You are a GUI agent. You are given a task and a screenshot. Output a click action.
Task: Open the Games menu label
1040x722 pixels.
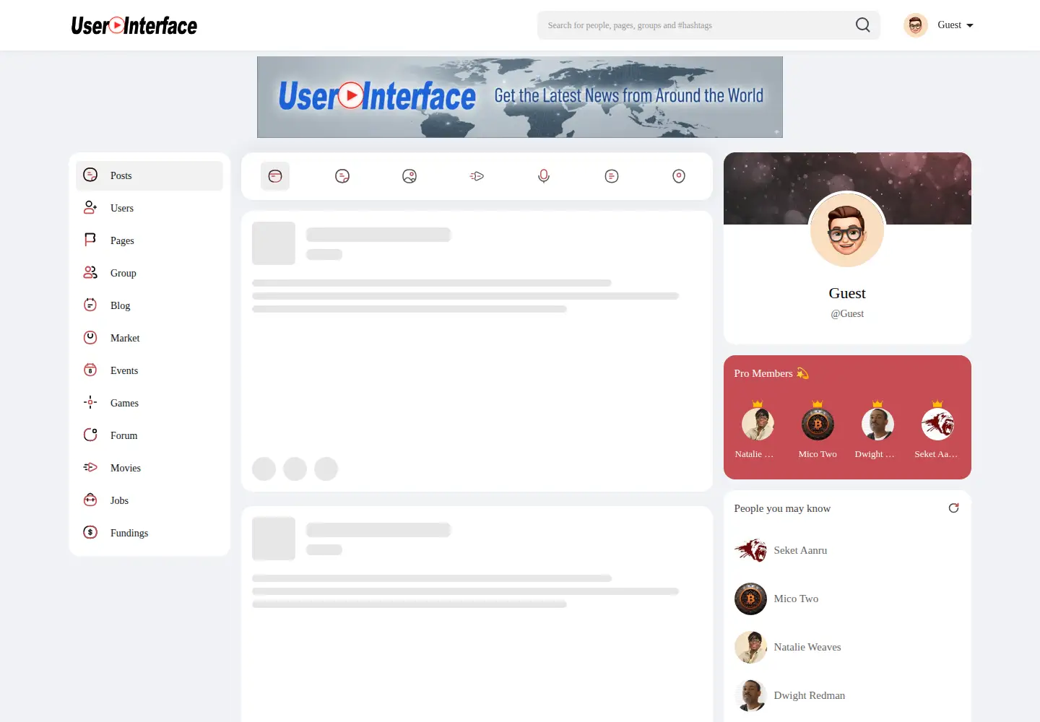(x=124, y=403)
